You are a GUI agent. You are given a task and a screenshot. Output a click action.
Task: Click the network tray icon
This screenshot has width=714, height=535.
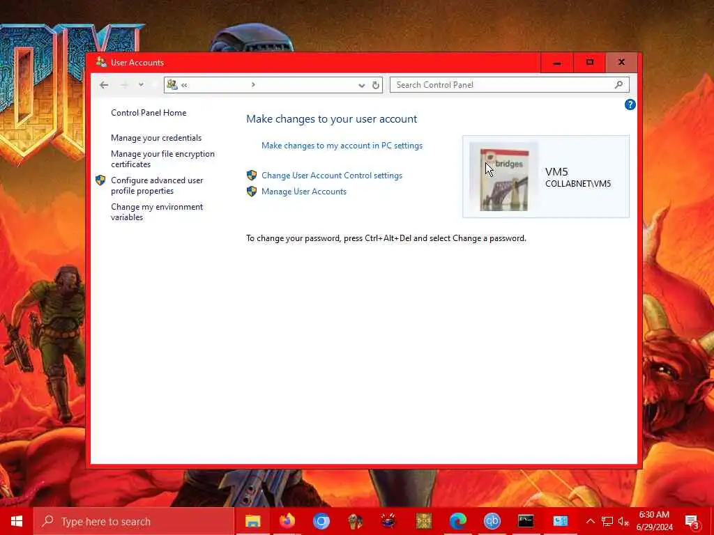[607, 521]
